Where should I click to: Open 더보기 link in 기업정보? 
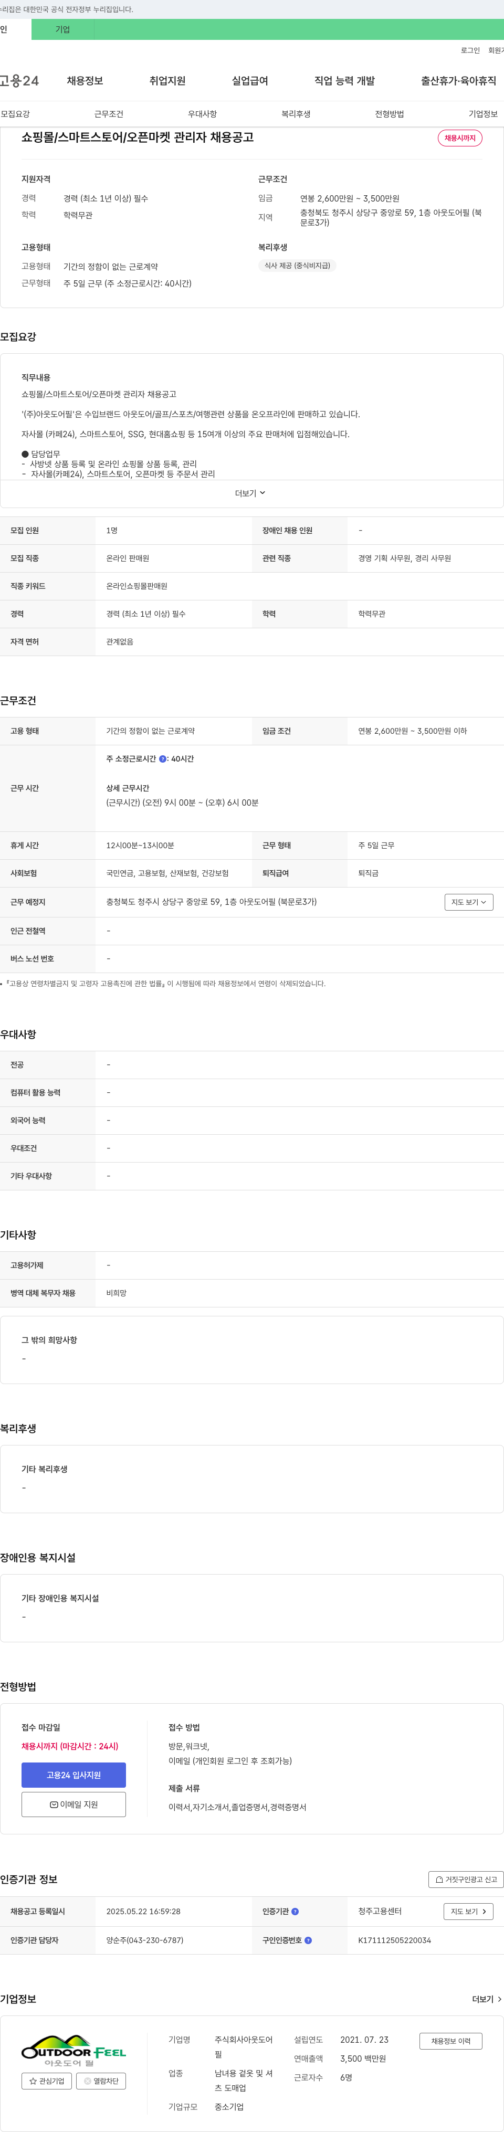pyautogui.click(x=487, y=2000)
